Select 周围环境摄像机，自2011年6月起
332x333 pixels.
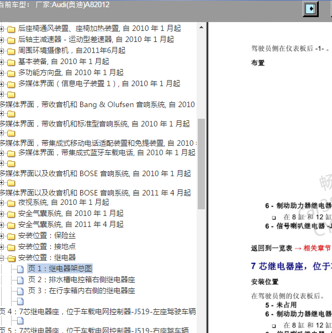pos(72,51)
